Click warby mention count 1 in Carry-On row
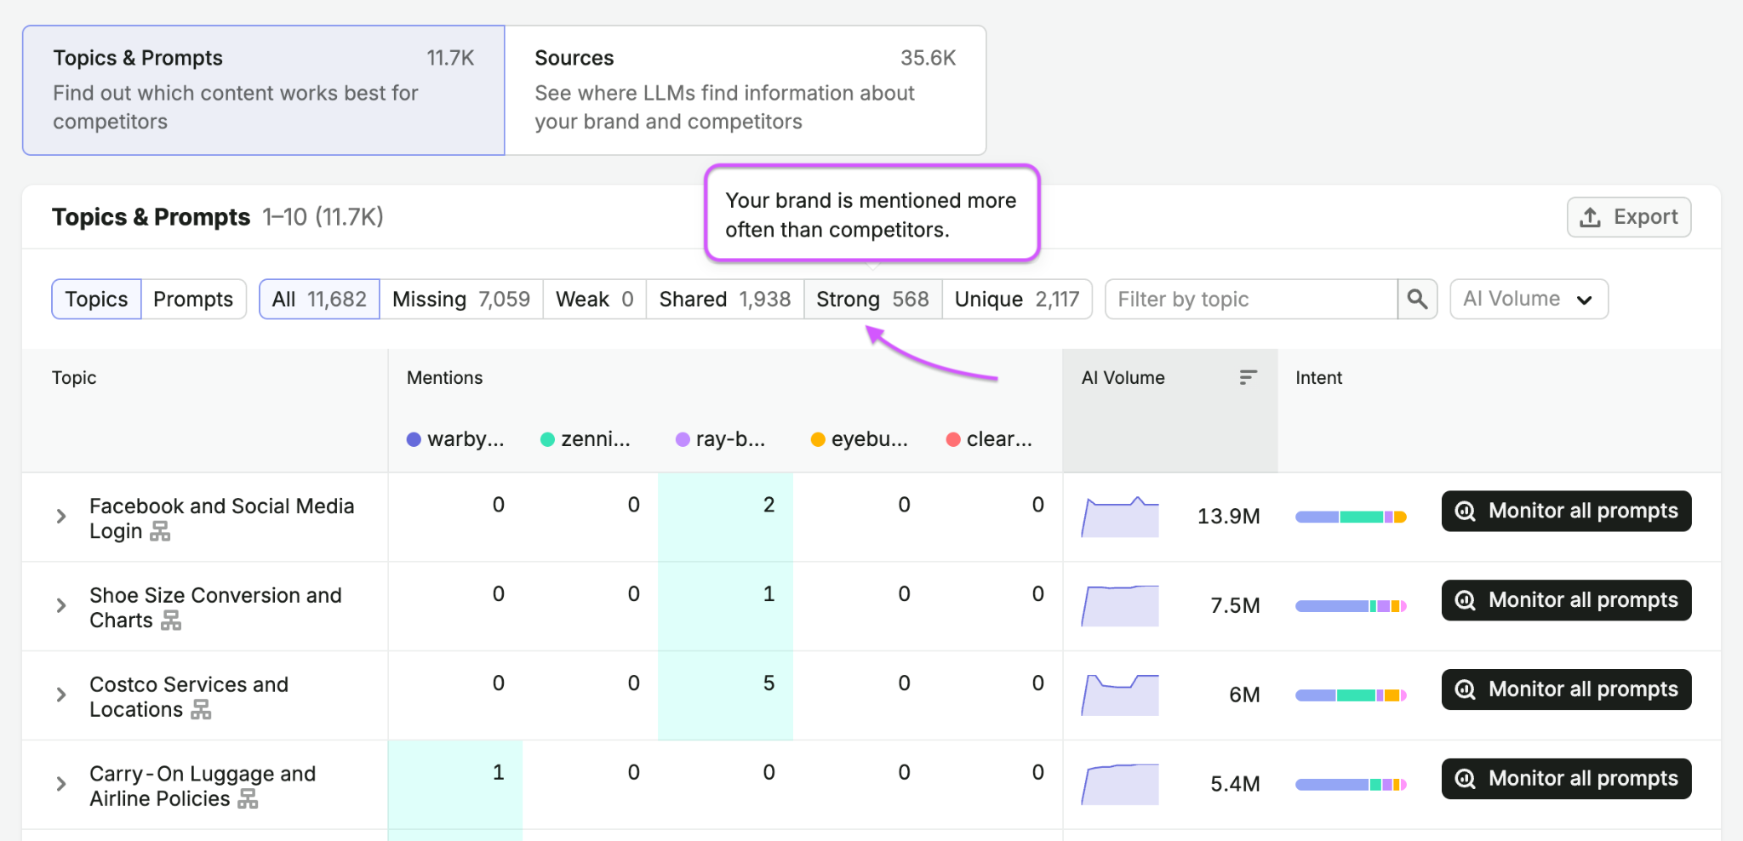The width and height of the screenshot is (1743, 841). click(x=499, y=773)
